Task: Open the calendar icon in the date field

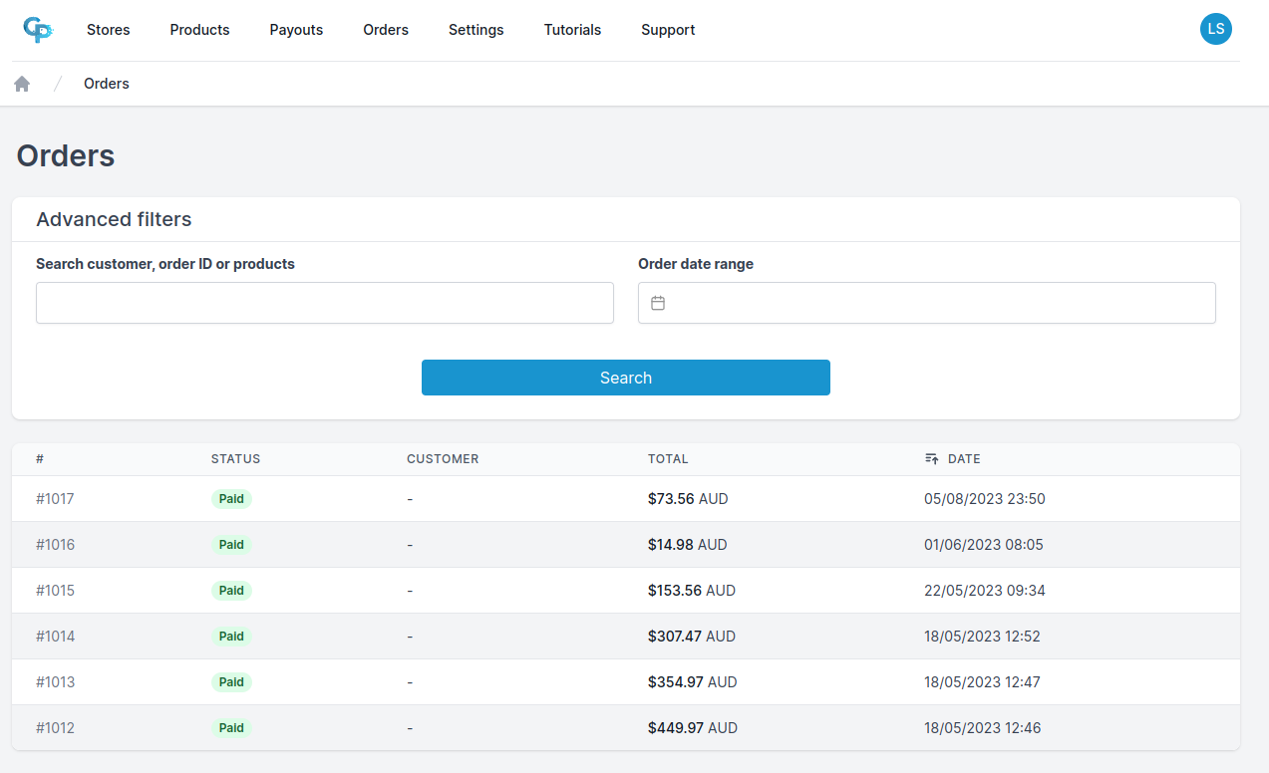Action: (658, 303)
